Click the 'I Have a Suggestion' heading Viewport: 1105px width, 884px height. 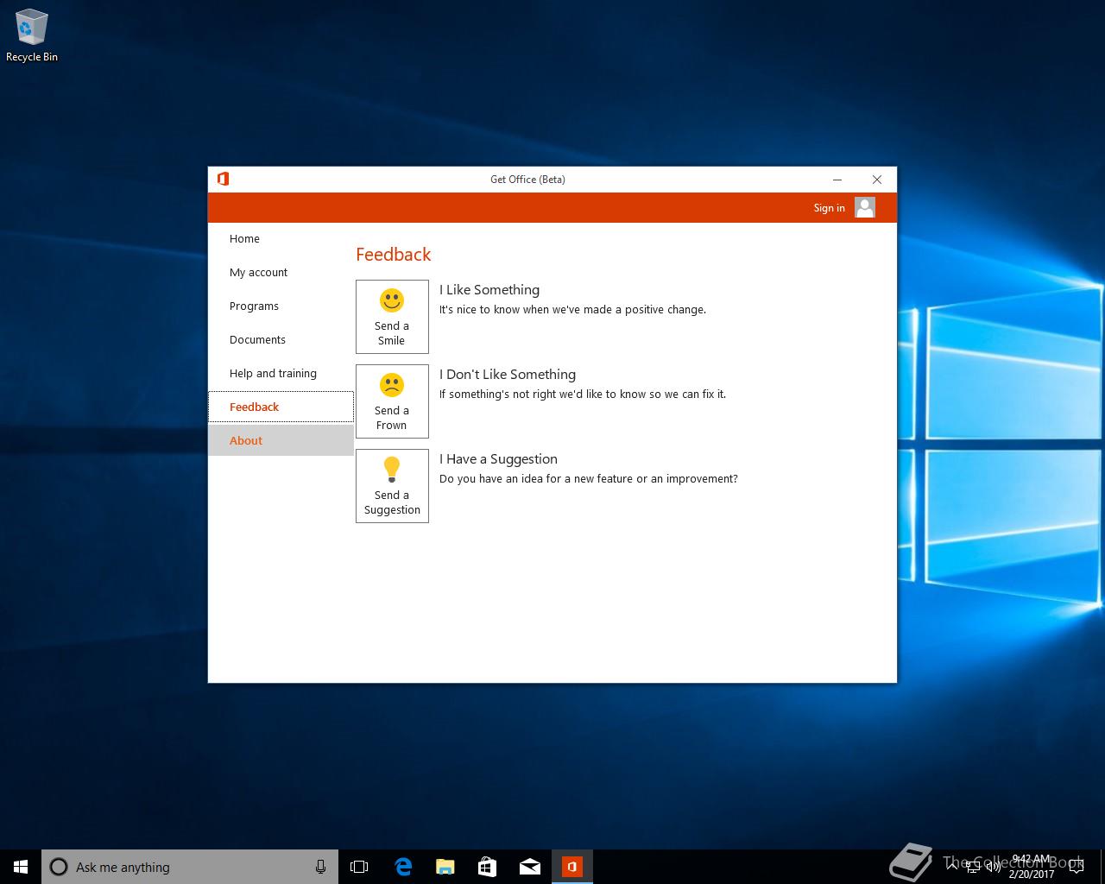pyautogui.click(x=498, y=459)
